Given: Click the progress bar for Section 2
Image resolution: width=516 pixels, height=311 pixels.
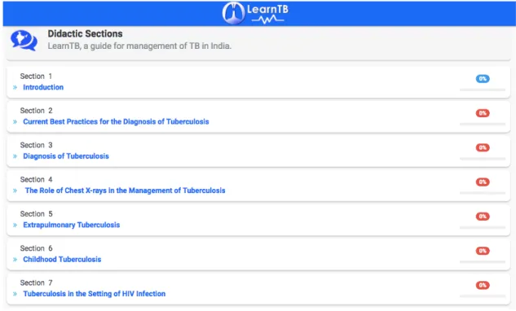Looking at the screenshot, I should point(483,125).
